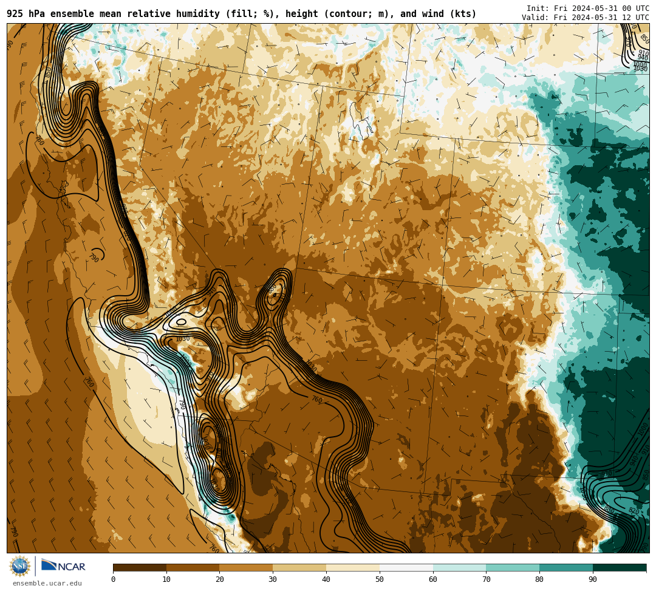The width and height of the screenshot is (656, 591).
Task: Pick the darkest brown 0–10% colorbar segment
Action: coord(140,567)
